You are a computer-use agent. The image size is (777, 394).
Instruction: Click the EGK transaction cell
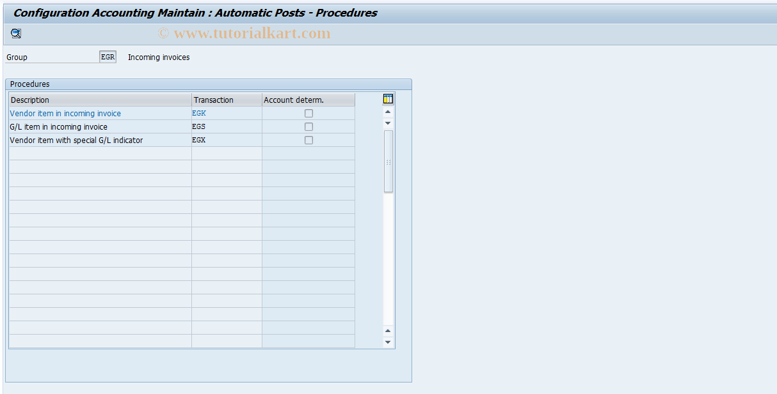click(x=227, y=113)
